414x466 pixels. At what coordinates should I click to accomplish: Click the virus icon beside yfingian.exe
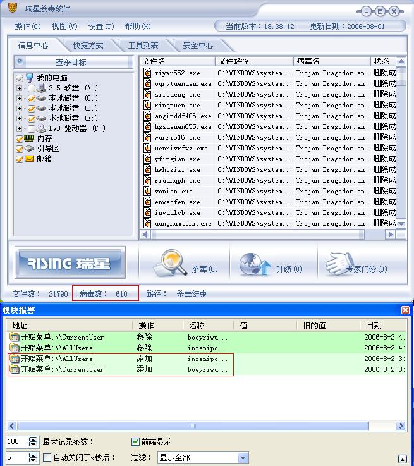tap(147, 159)
